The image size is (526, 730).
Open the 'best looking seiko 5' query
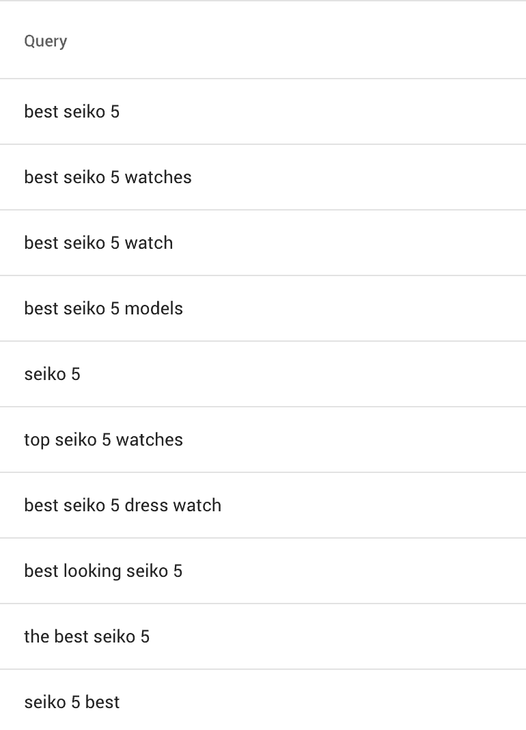click(x=103, y=571)
